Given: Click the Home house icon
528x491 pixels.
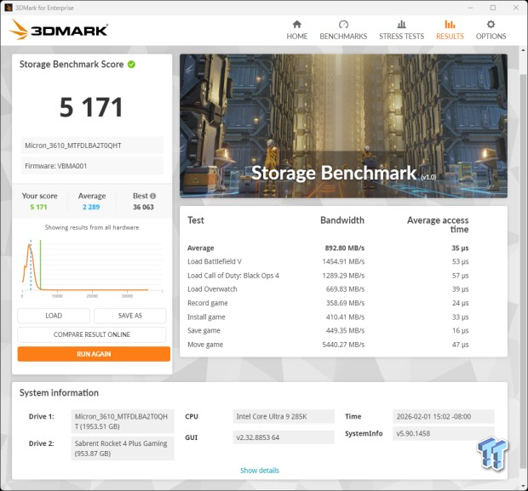Looking at the screenshot, I should (297, 25).
